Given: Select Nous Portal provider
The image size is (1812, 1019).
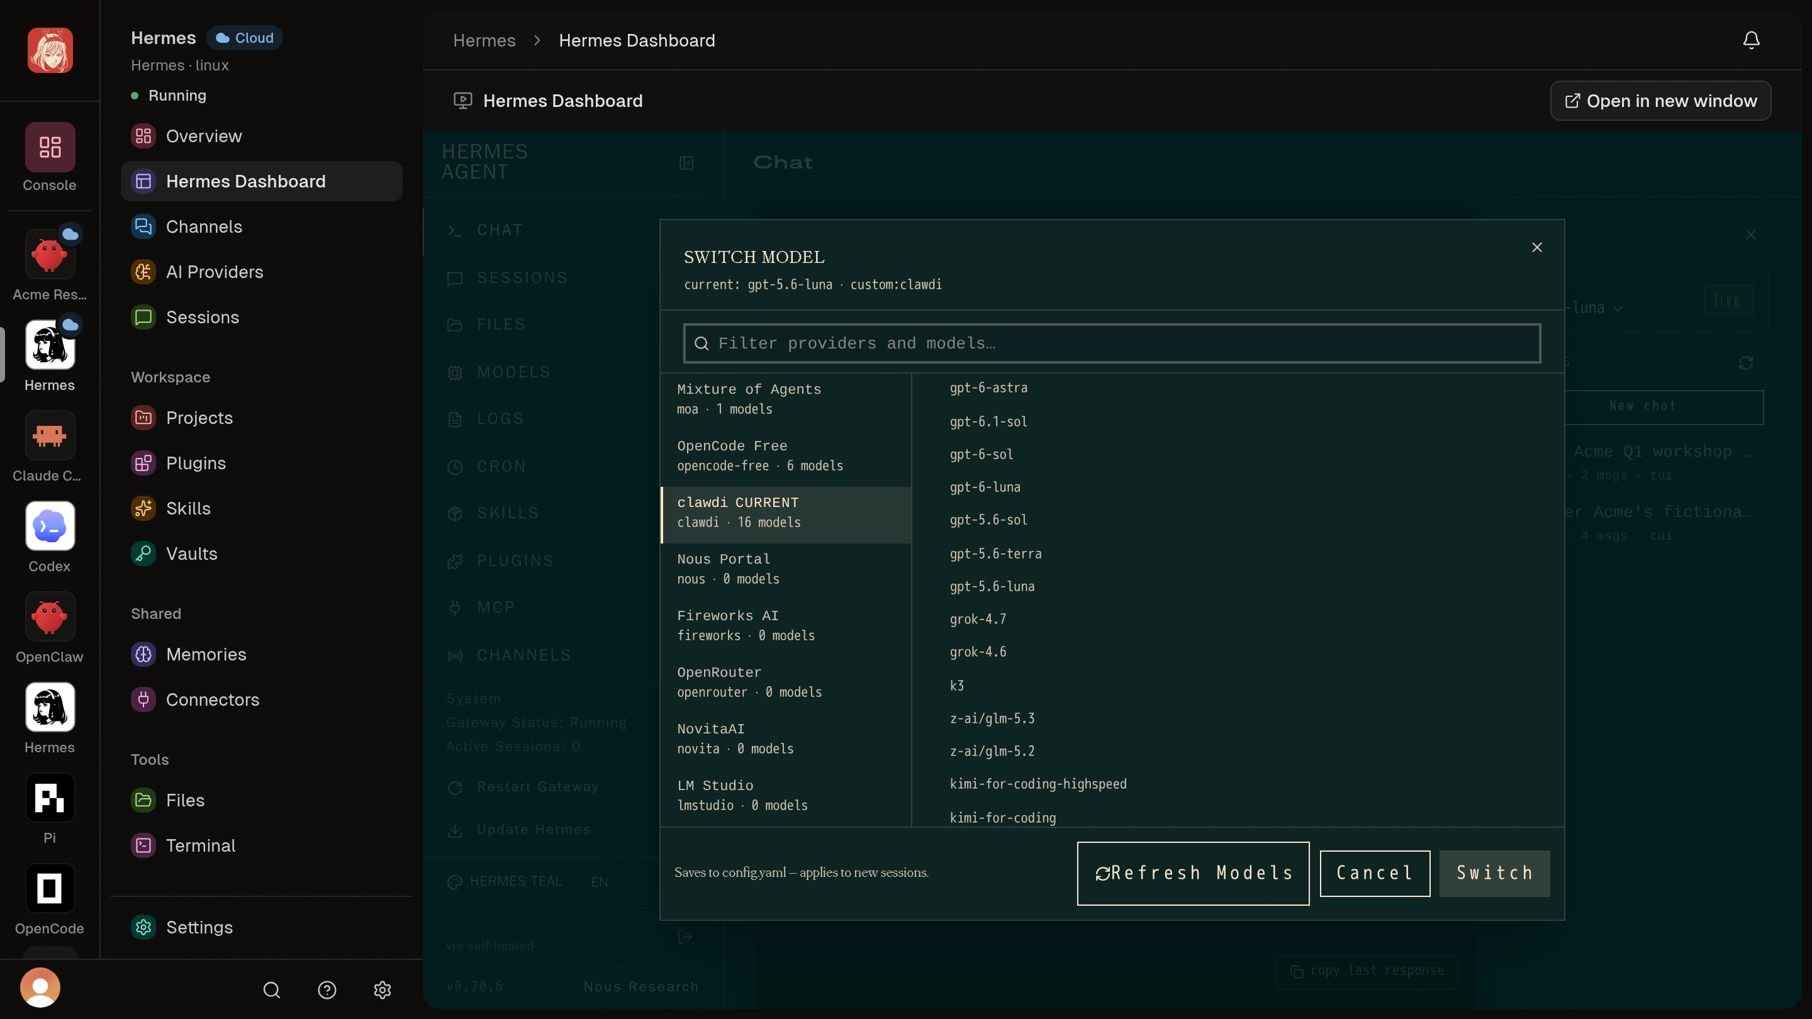Looking at the screenshot, I should coord(786,569).
